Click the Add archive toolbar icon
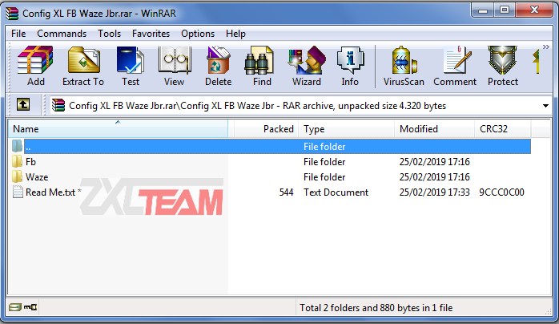 (x=36, y=66)
